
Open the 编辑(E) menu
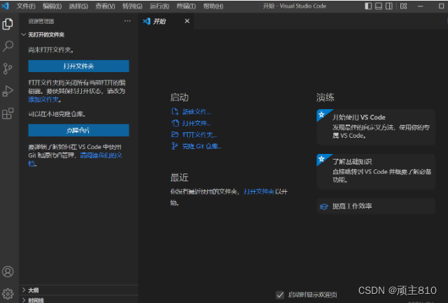(52, 6)
